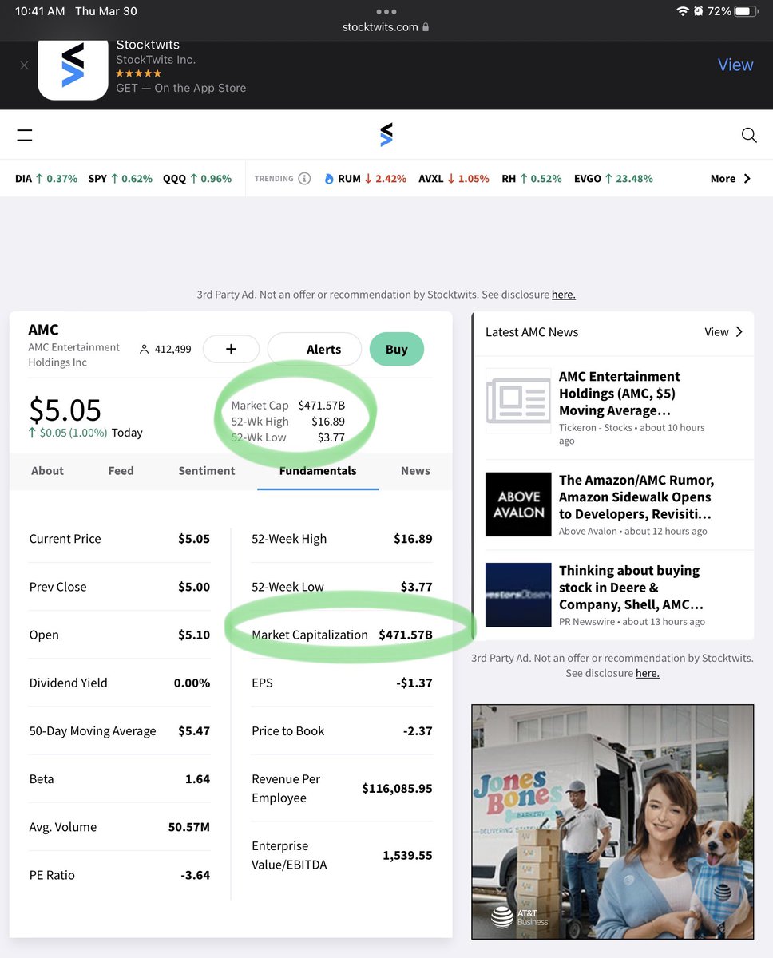Viewport: 773px width, 958px height.
Task: Select the News tab
Action: (x=415, y=471)
